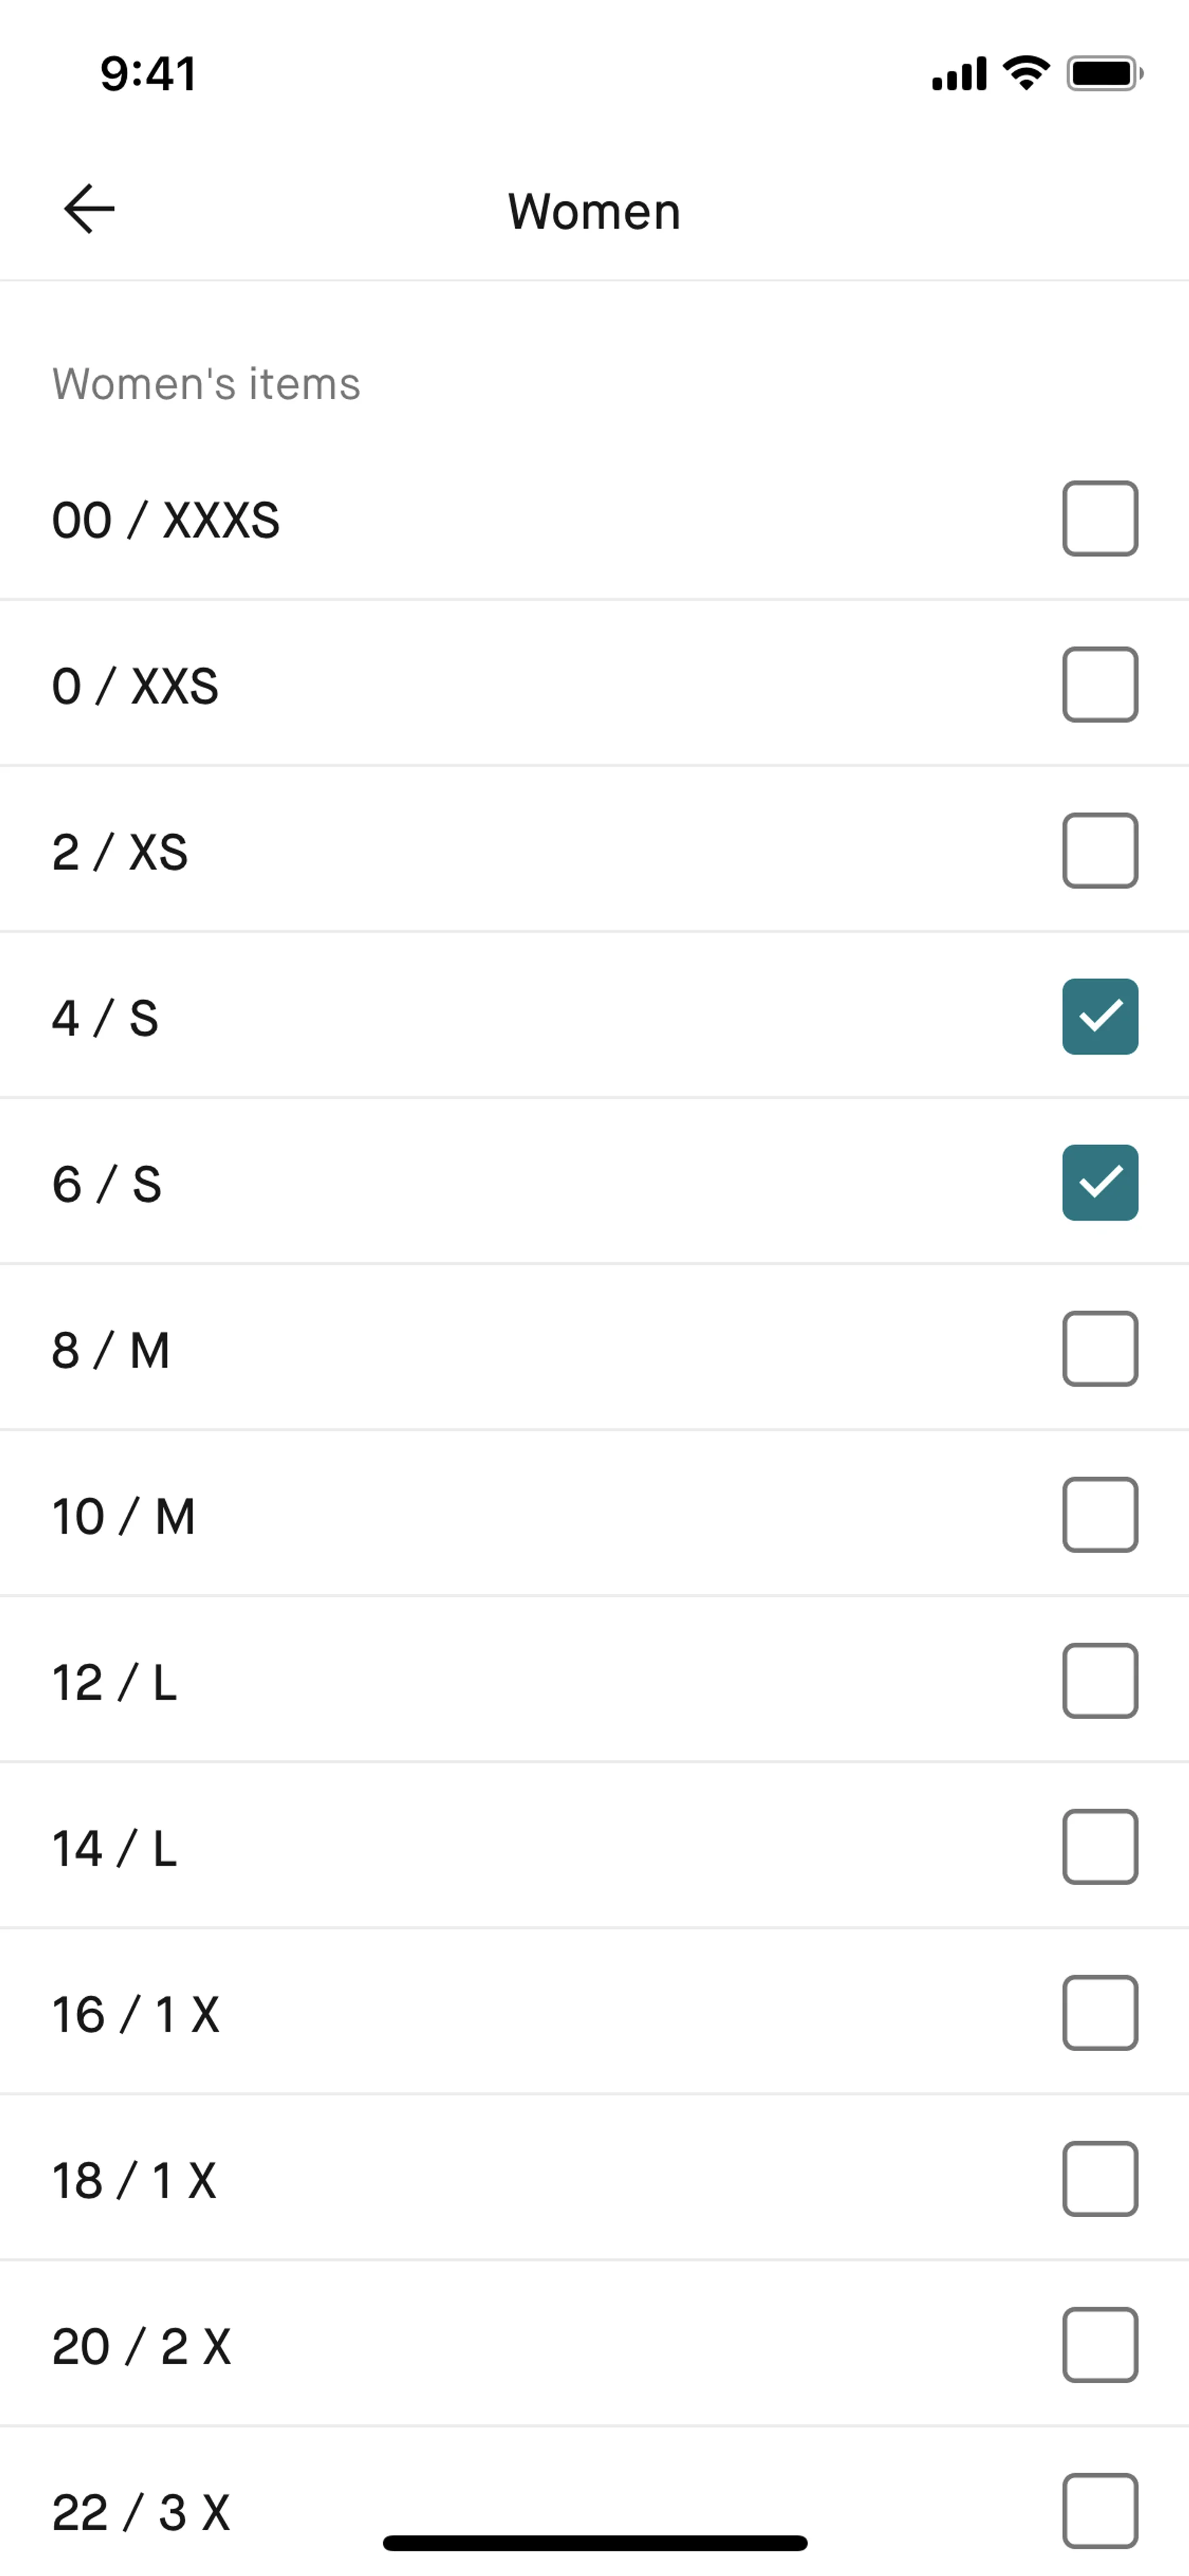Viewport: 1189px width, 2576px height.
Task: Toggle the 12 / L checkbox
Action: pos(1099,1680)
